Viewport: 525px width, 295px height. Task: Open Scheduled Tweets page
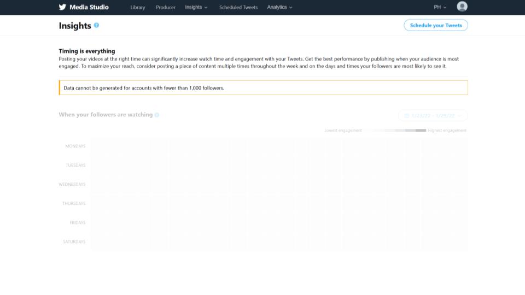[x=238, y=7]
